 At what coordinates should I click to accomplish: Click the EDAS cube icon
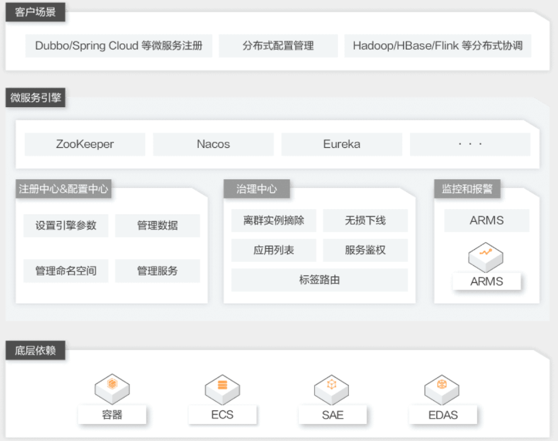click(x=442, y=389)
